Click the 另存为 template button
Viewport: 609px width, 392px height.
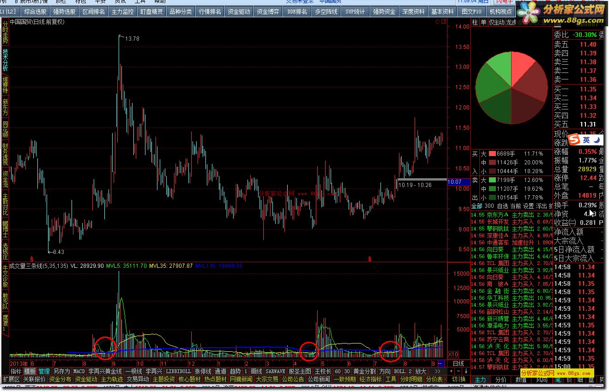click(61, 371)
